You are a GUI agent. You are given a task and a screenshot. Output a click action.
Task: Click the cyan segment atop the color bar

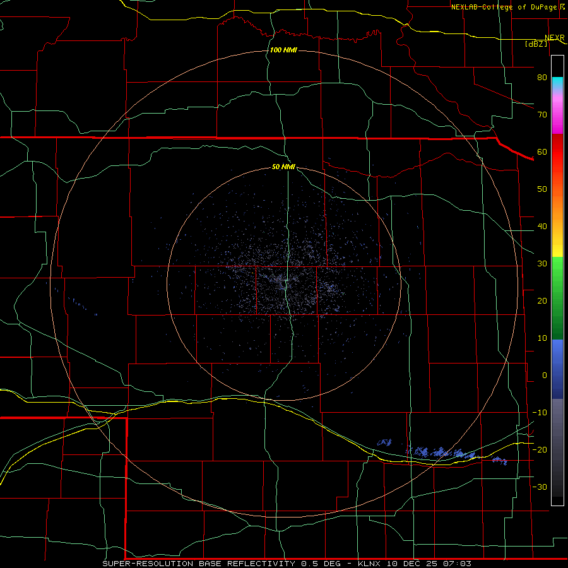tap(557, 83)
